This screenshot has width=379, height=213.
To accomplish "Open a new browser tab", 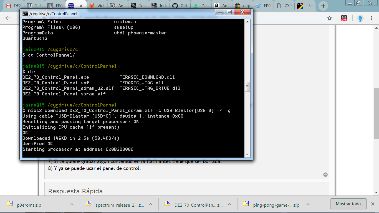I will point(323,6).
